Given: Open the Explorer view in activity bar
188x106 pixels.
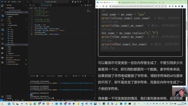Looking at the screenshot, I should click(2, 6).
